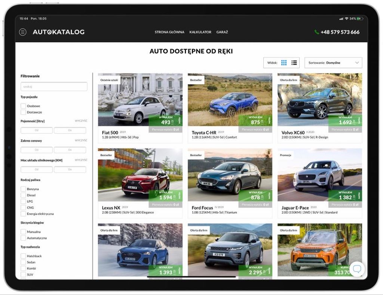Switch to grid view icon
This screenshot has width=383, height=295.
[284, 63]
